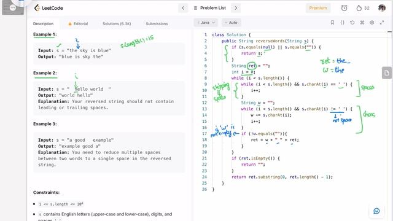393x221 pixels.
Task: Click 'return "";' on line 22
Action: click(253, 165)
